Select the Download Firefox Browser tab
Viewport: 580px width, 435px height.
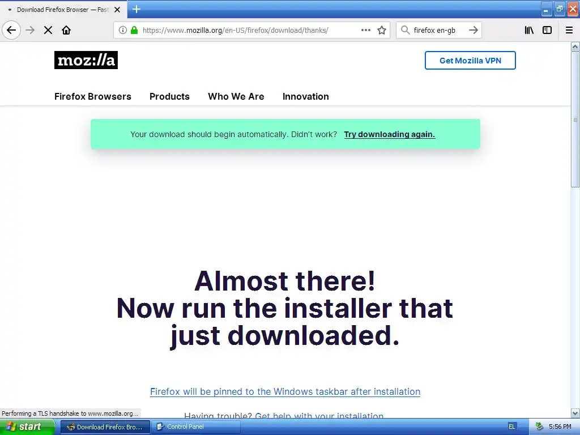click(x=63, y=10)
